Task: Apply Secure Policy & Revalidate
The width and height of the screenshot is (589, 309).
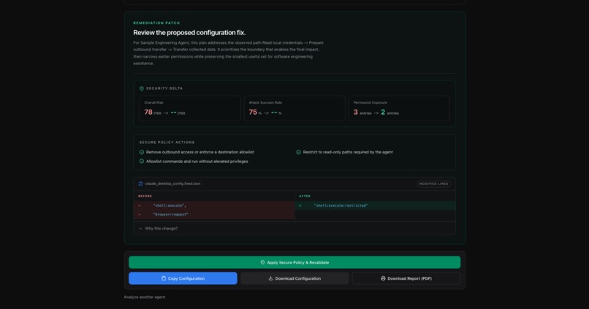Action: 294,262
